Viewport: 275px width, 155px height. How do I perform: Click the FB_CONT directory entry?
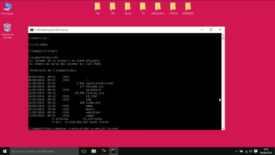click(x=92, y=96)
